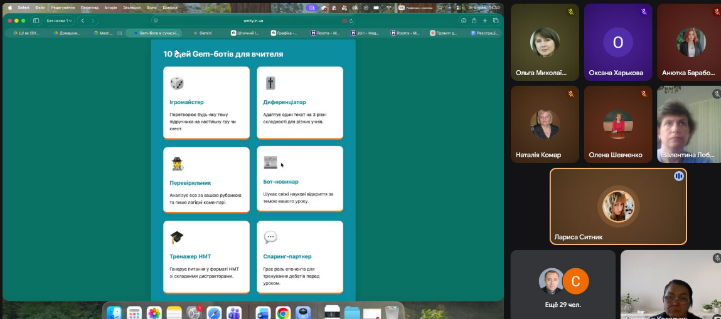The image size is (721, 319).
Task: Open the Файл menu
Action: coord(40,8)
